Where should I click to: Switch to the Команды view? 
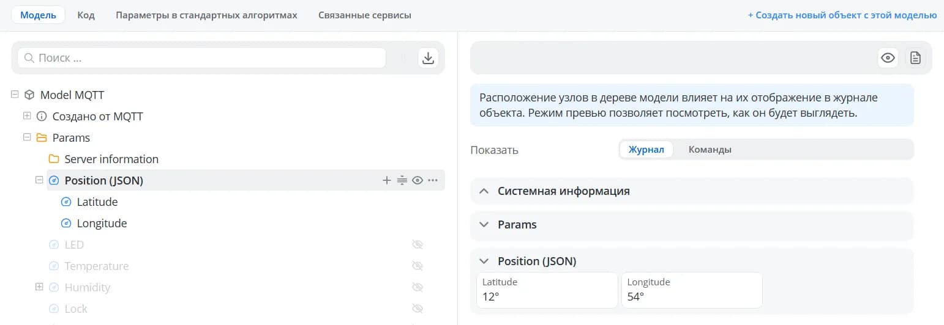click(x=710, y=150)
